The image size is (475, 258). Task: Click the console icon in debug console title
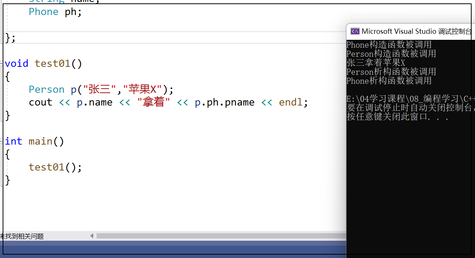[355, 31]
